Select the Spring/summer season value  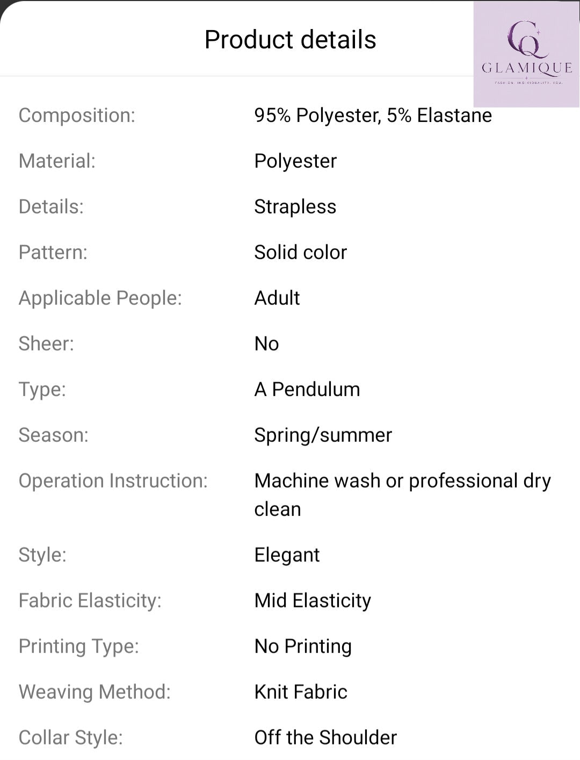pyautogui.click(x=323, y=435)
